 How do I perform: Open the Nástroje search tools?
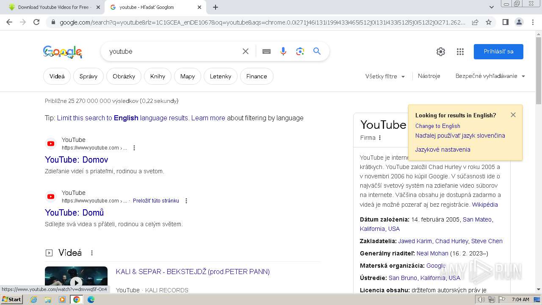(x=429, y=76)
